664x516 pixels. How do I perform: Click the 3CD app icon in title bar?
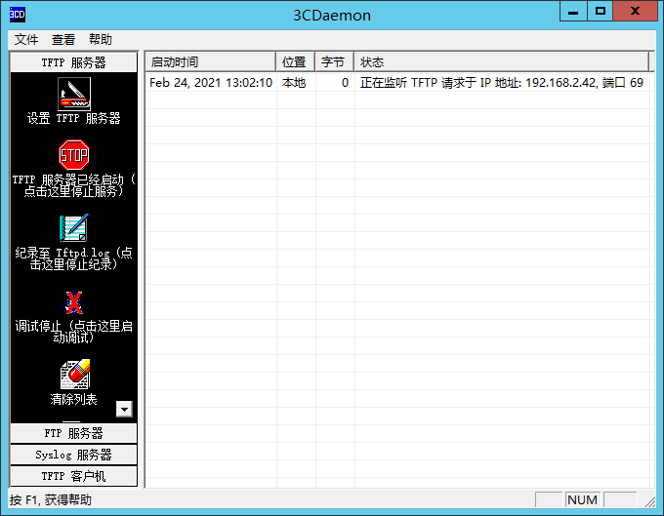[18, 15]
